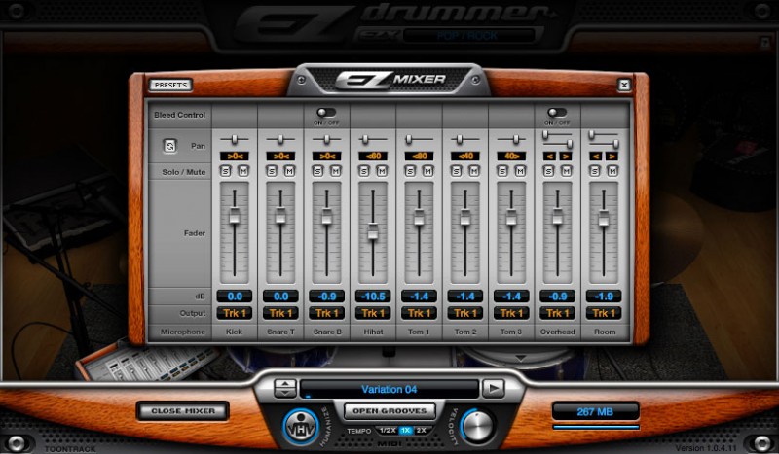Open the Presets menu
This screenshot has width=779, height=454.
[x=171, y=85]
